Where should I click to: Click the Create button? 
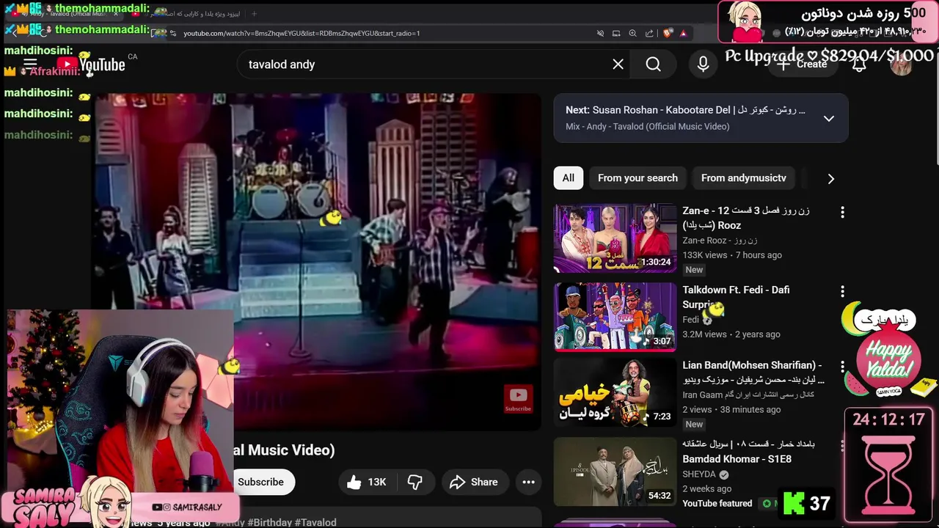[x=803, y=65]
